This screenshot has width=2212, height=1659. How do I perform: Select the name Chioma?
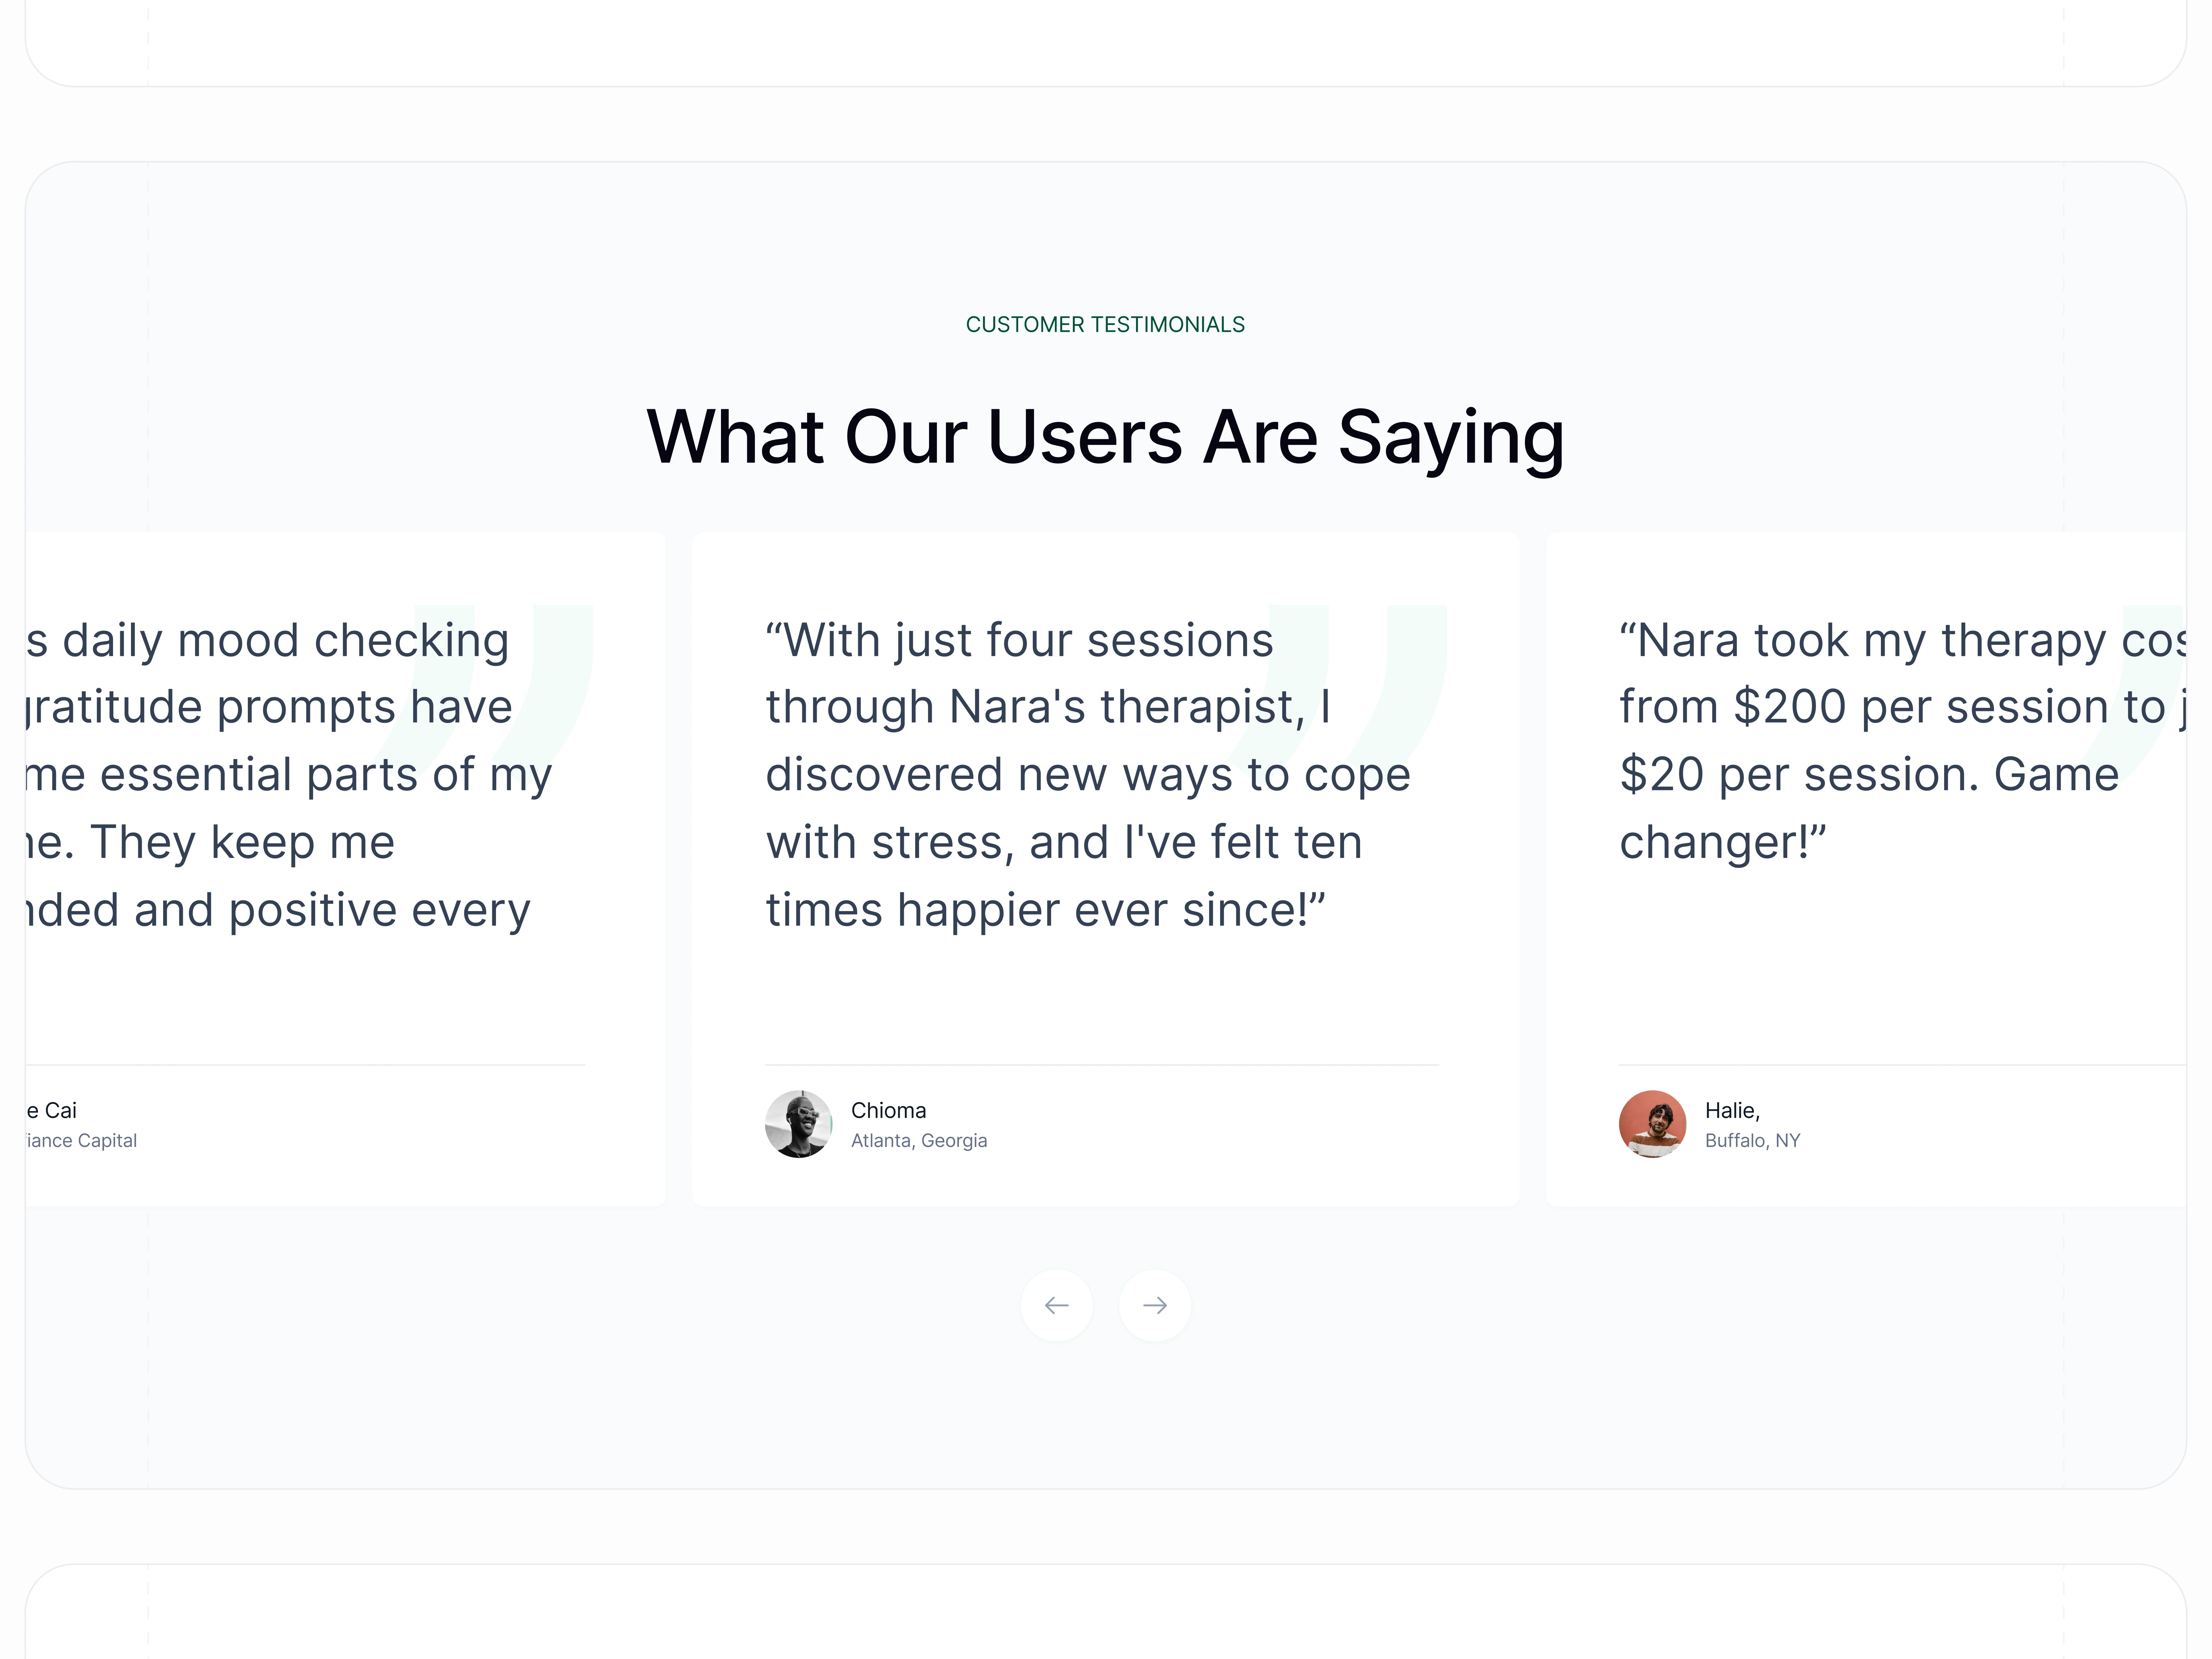(888, 1110)
